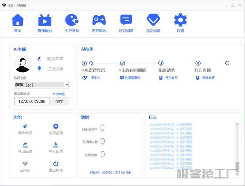Viewport: 245px width, 186px height.
Task: Open 引导参与 section icon
Action: [72, 21]
